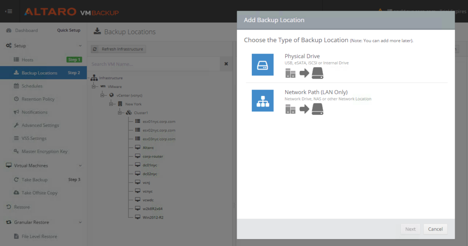Screen dimensions: 468x246
Task: Click the vcnyc VM monitor icon
Action: pyautogui.click(x=138, y=191)
